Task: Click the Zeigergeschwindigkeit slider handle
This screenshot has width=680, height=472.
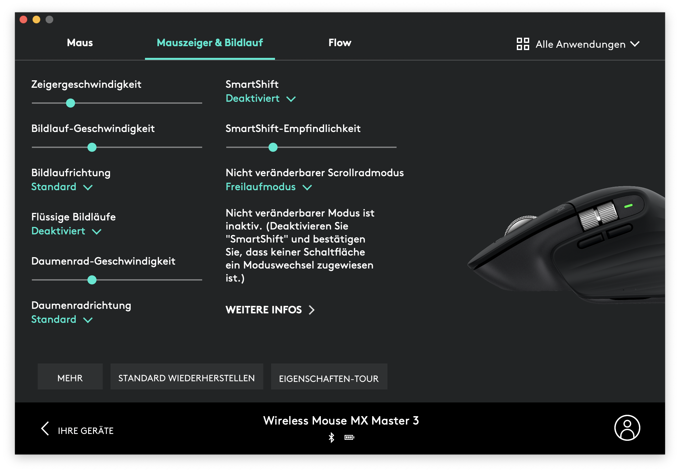Action: point(71,103)
